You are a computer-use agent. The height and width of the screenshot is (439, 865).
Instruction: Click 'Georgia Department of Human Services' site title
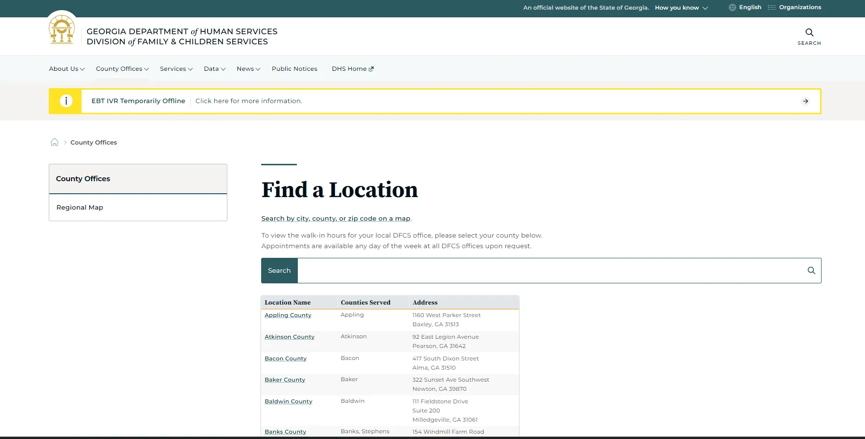tap(182, 31)
